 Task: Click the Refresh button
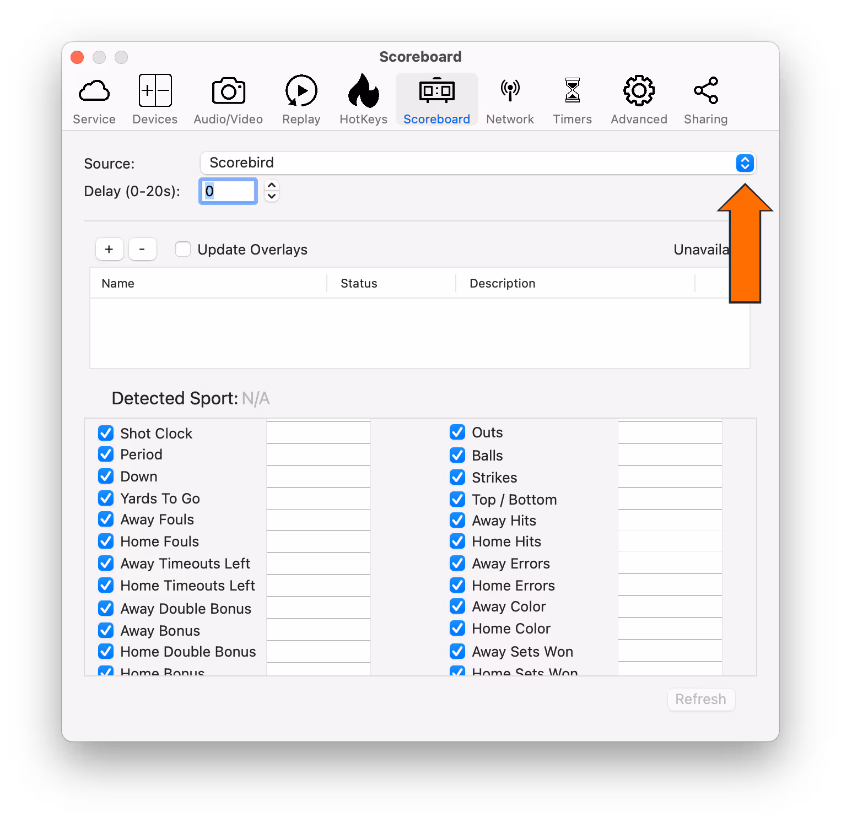click(701, 699)
